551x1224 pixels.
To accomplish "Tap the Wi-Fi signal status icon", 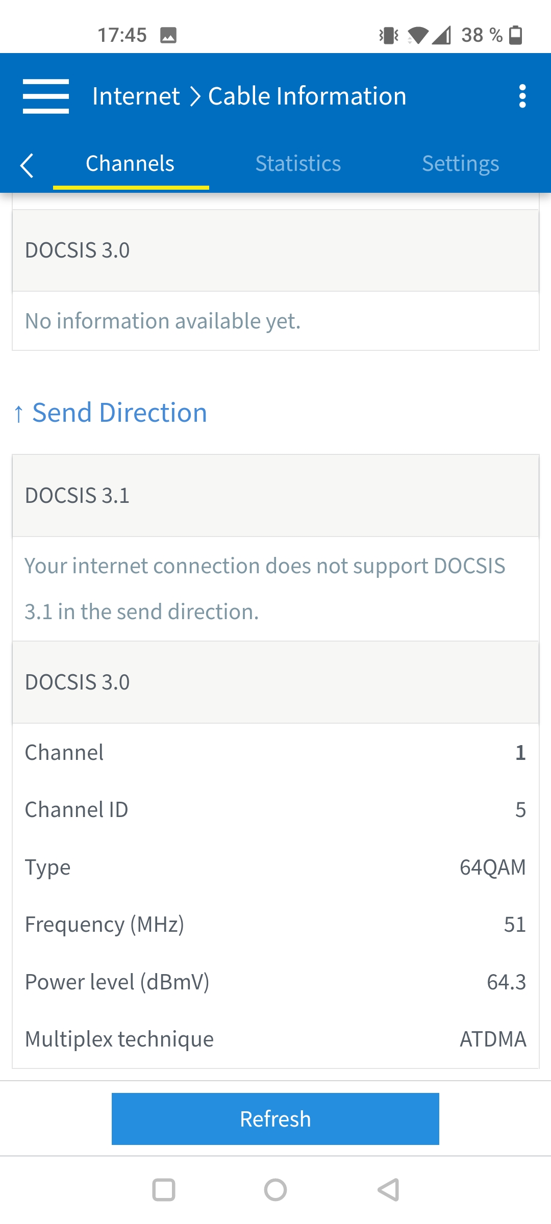I will tap(418, 35).
